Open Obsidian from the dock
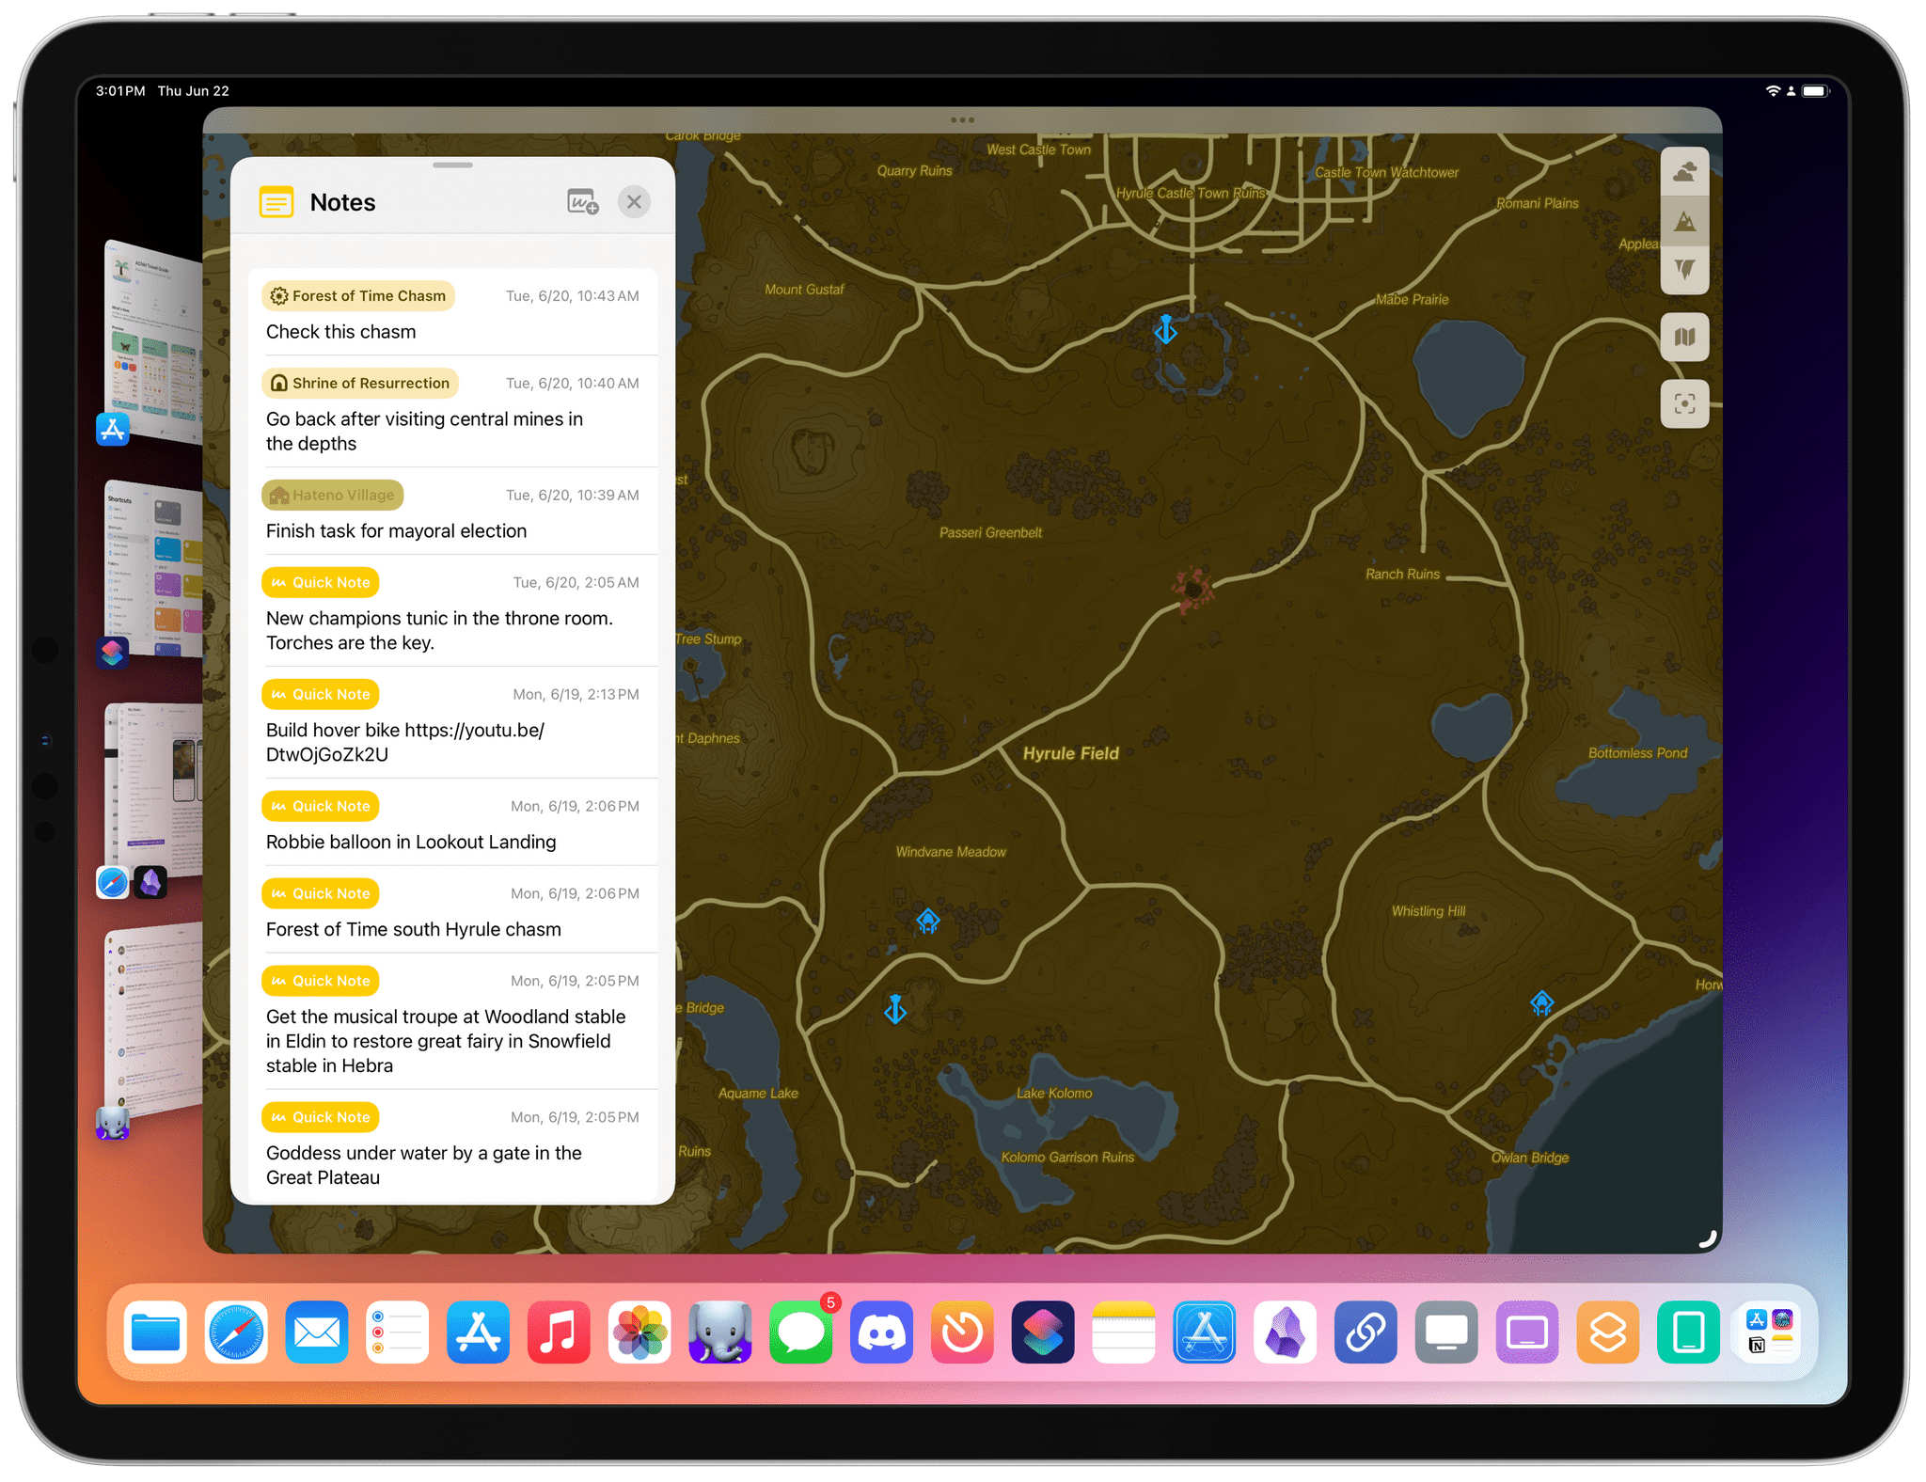The width and height of the screenshot is (1926, 1482). pyautogui.click(x=1286, y=1332)
